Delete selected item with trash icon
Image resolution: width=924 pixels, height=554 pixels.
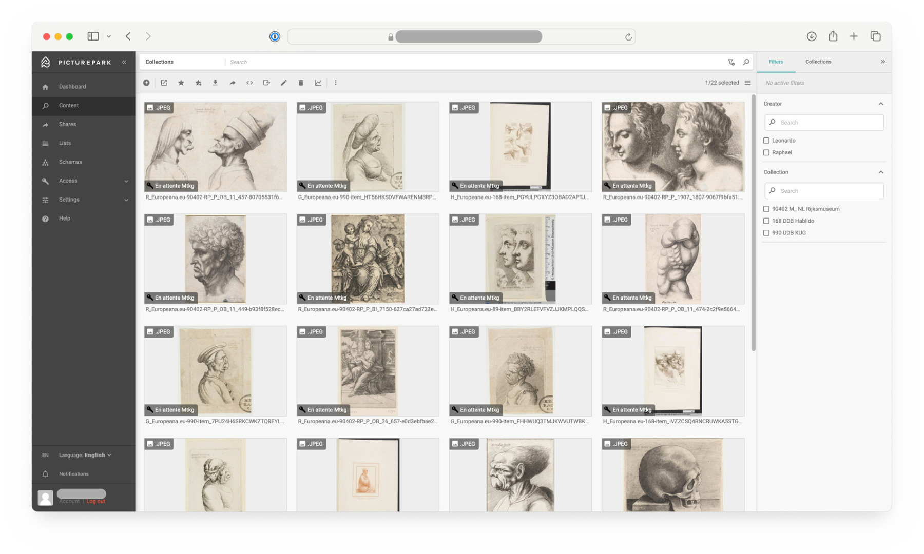coord(301,83)
